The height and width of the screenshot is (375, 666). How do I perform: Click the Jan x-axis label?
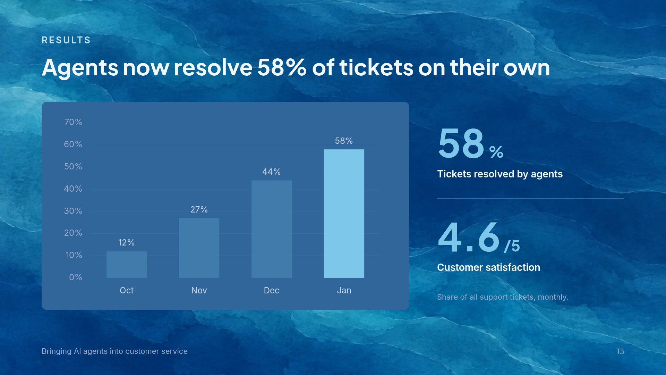click(344, 290)
